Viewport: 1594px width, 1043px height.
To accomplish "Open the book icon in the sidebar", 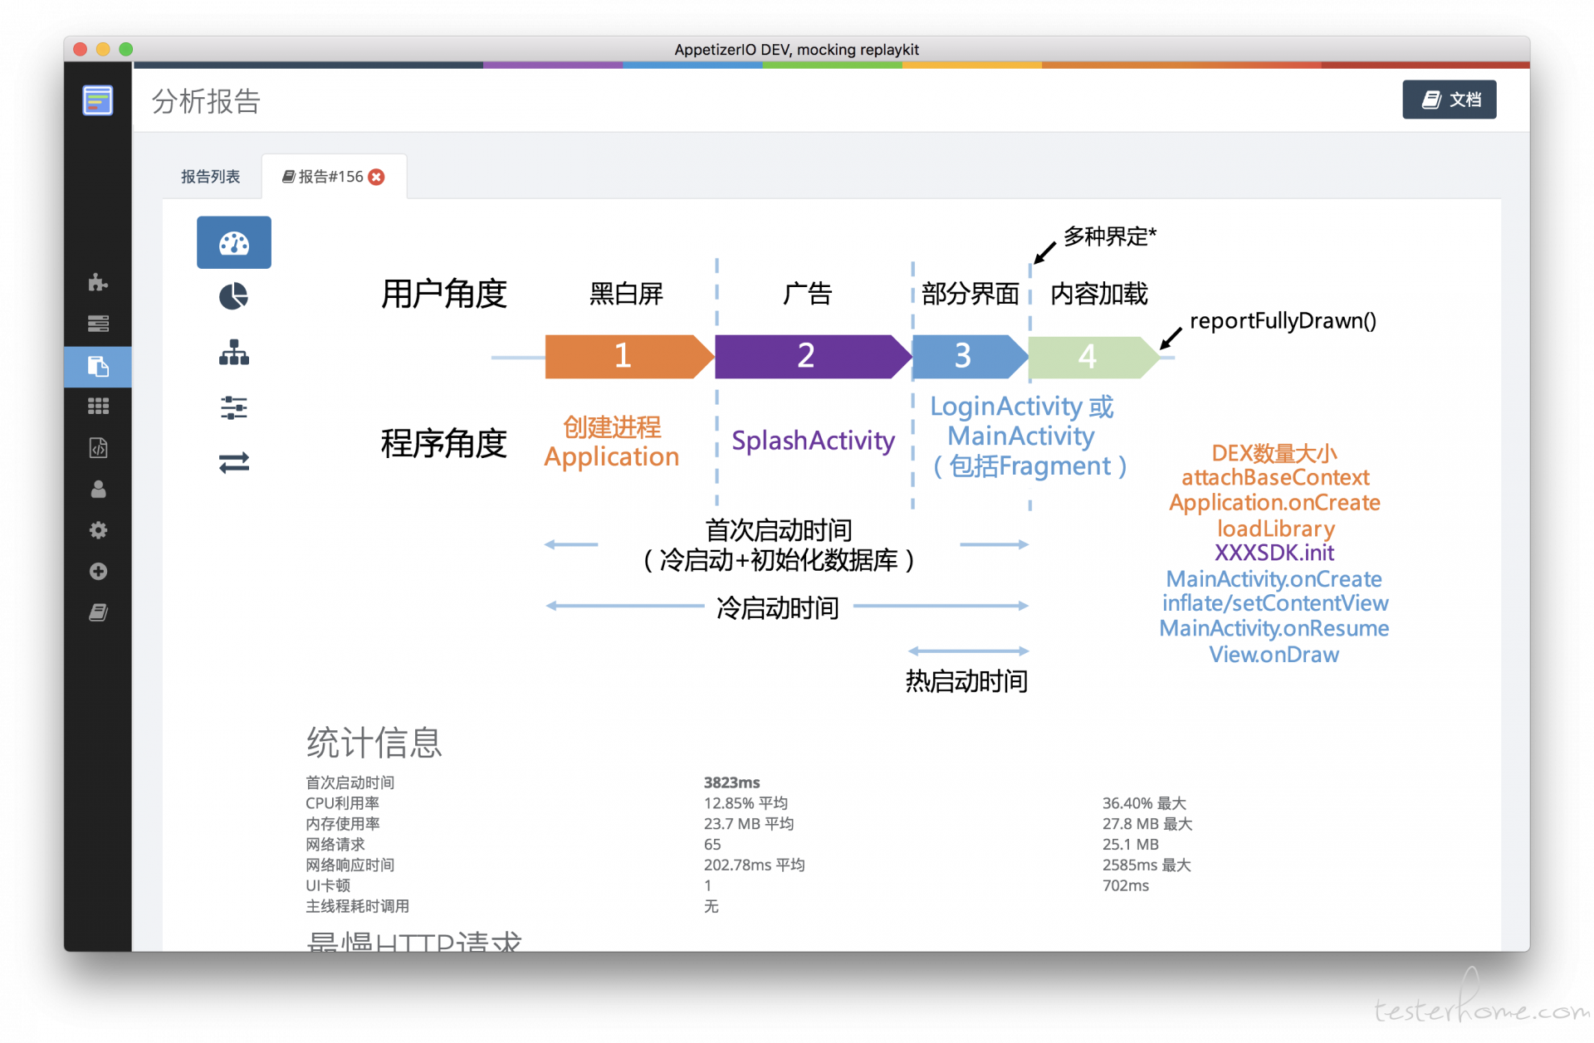I will click(x=98, y=613).
